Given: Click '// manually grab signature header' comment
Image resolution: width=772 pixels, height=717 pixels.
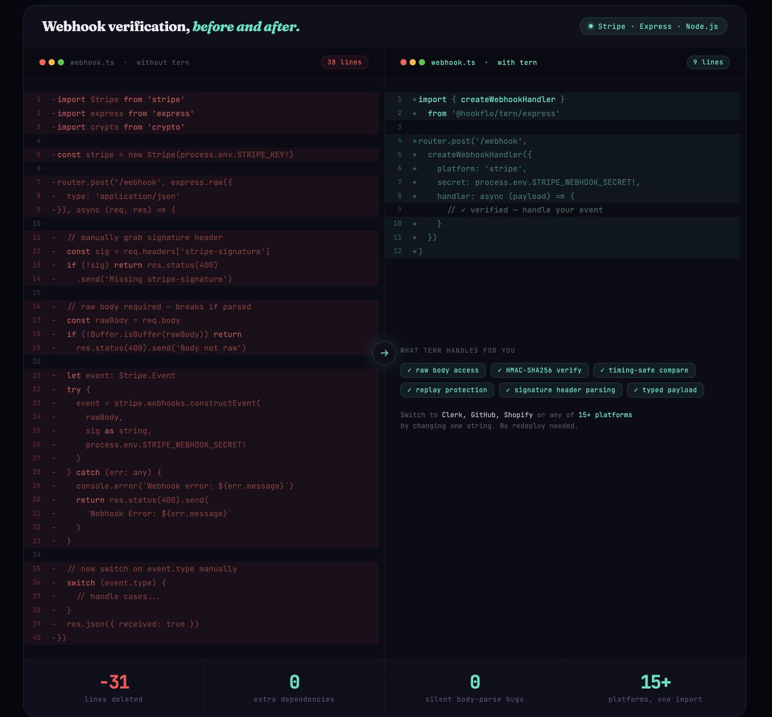Looking at the screenshot, I should pos(202,238).
